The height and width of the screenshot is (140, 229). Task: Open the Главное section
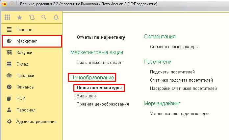click(x=32, y=30)
